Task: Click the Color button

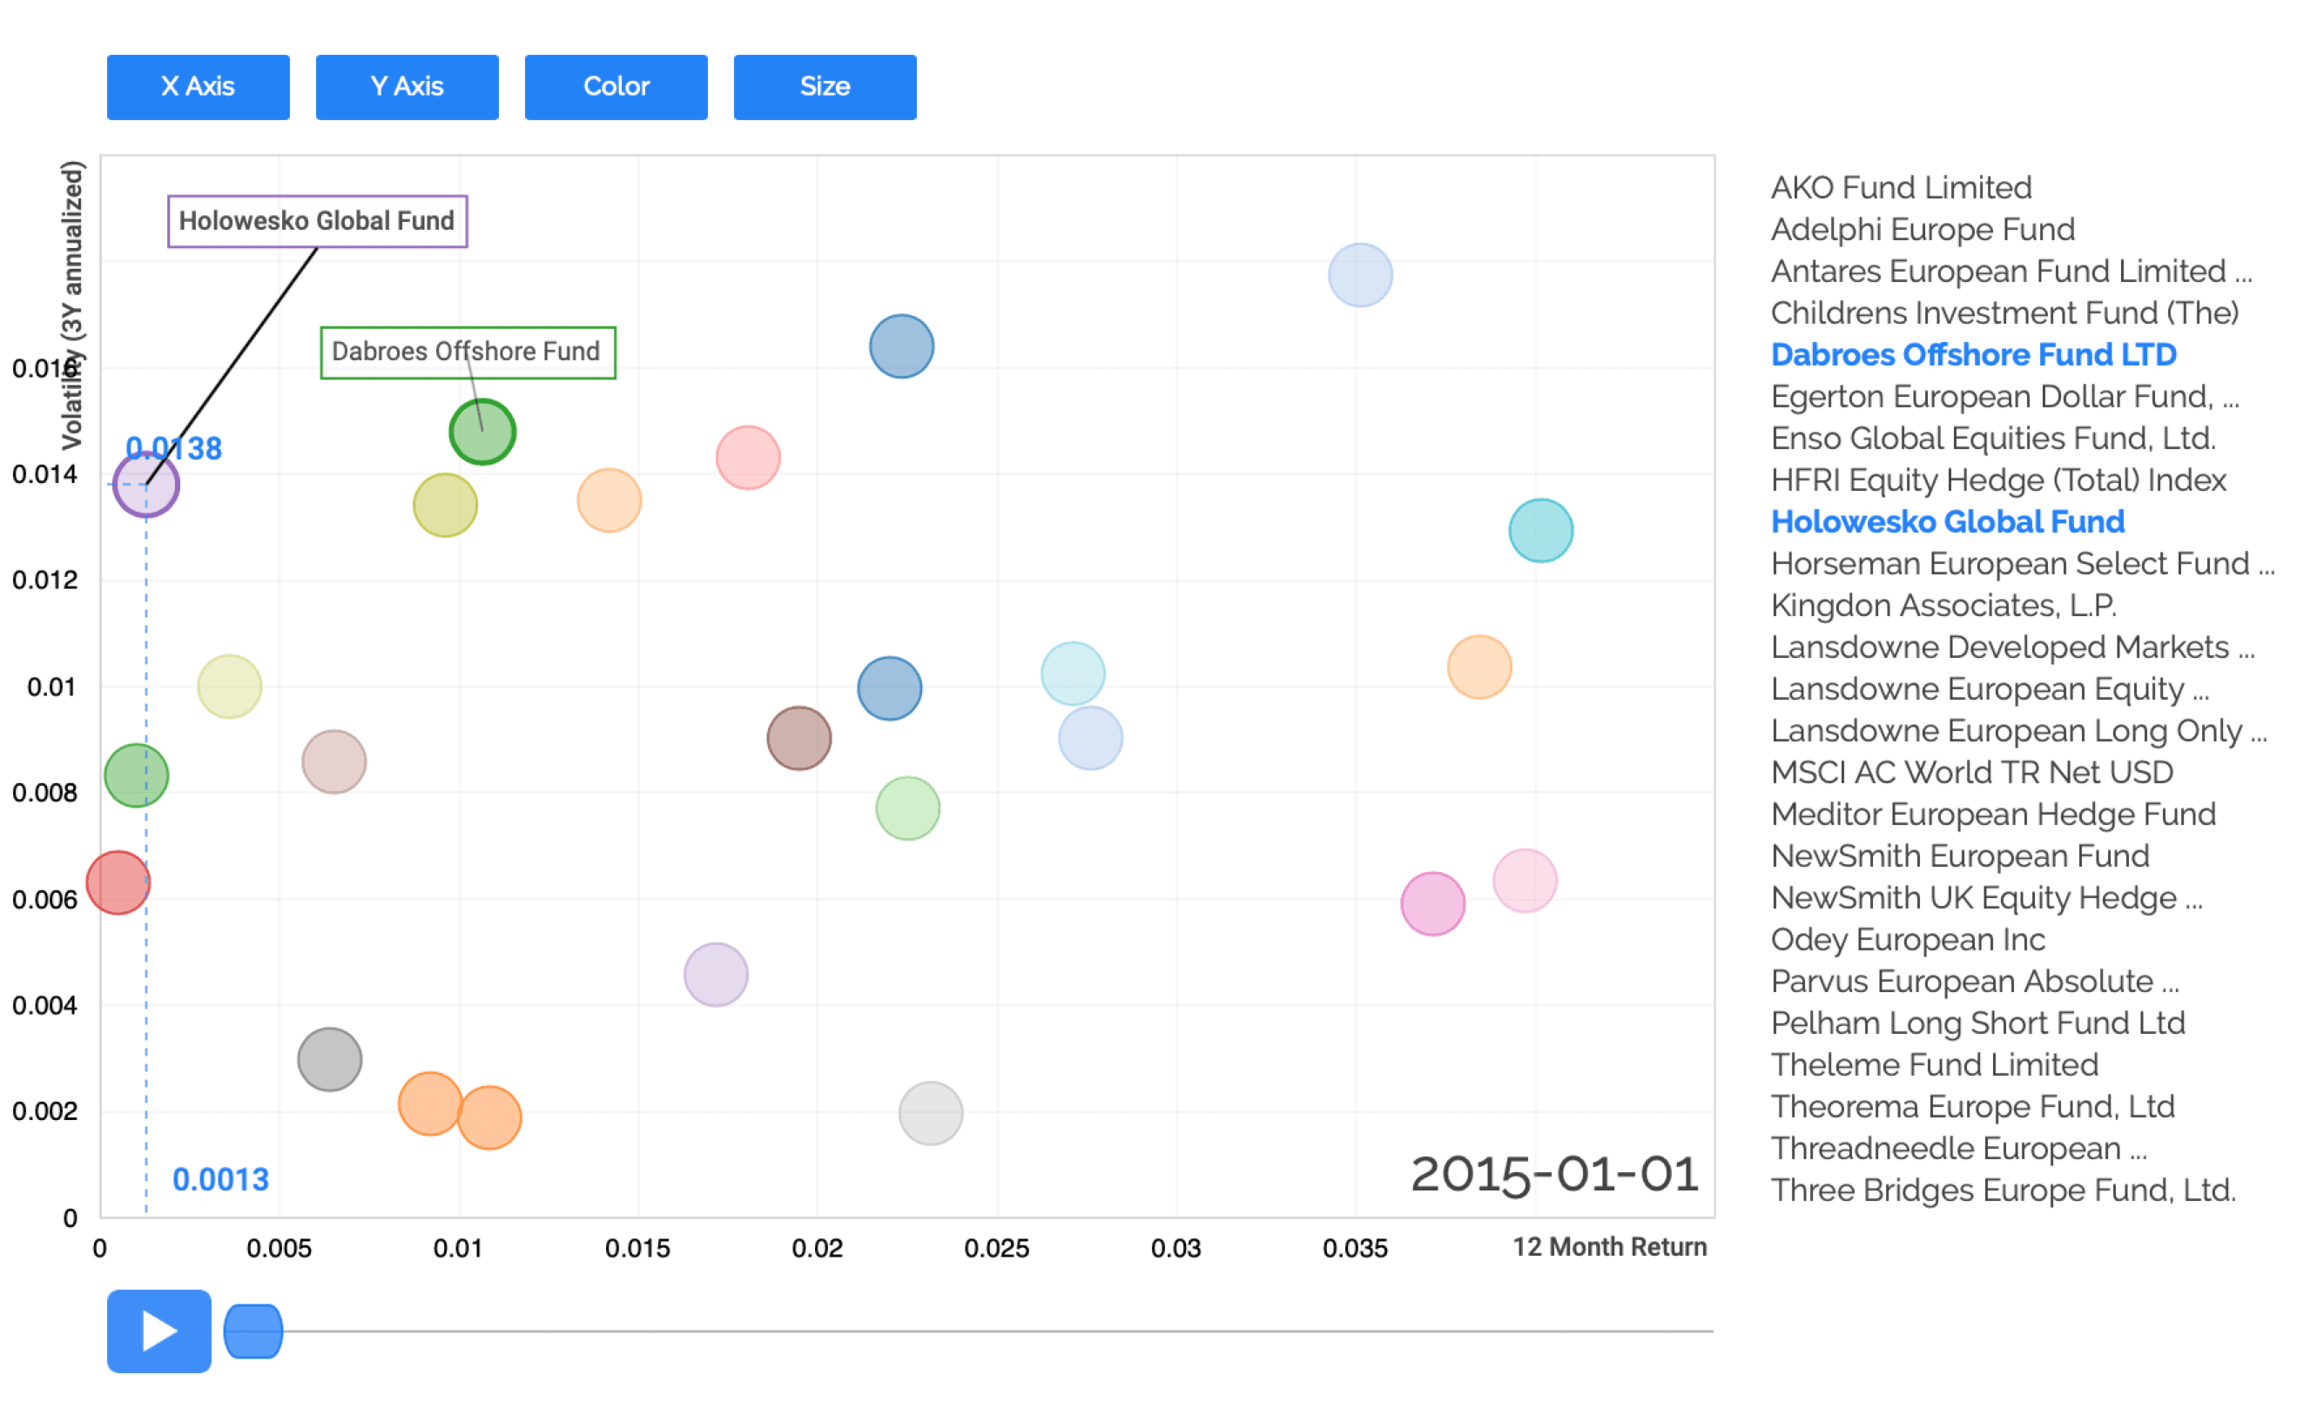Action: point(615,86)
